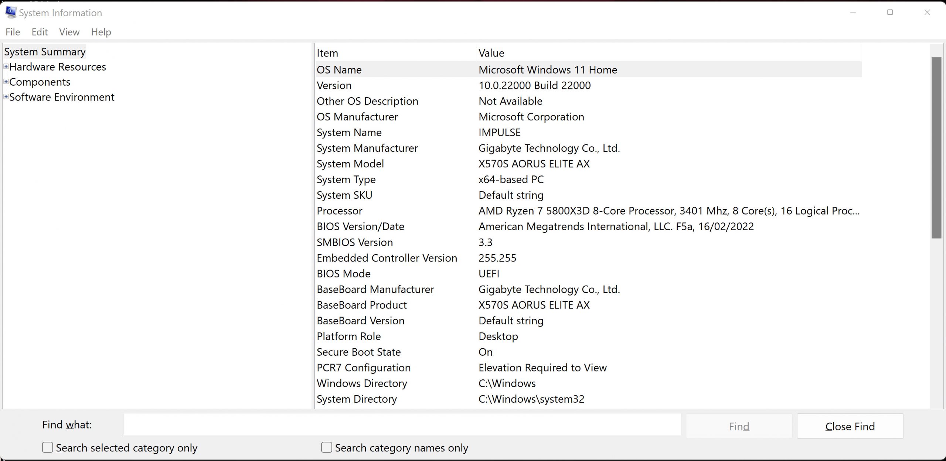The image size is (946, 461).
Task: Click the Value column header
Action: tap(669, 53)
